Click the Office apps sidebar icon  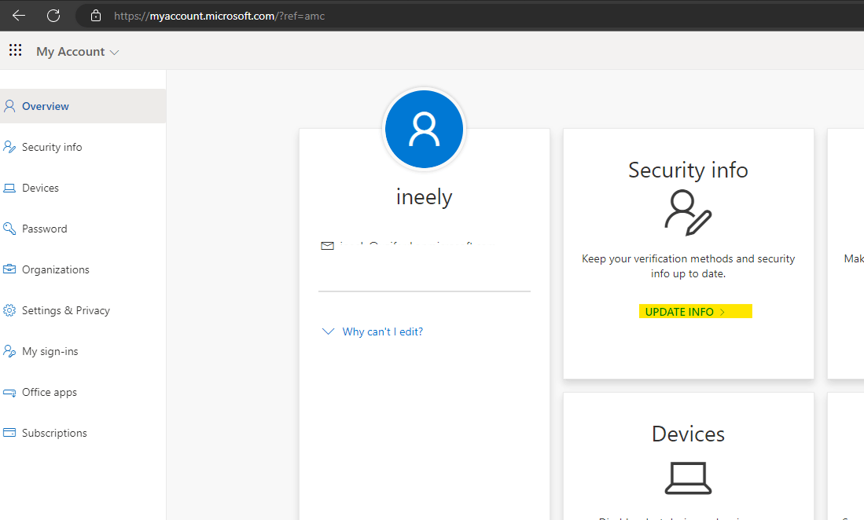pyautogui.click(x=9, y=392)
